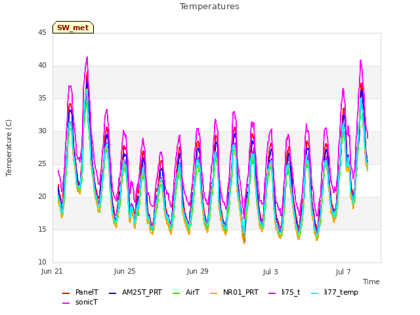Click the Temperatures chart title
420x315 pixels.
[x=209, y=7]
